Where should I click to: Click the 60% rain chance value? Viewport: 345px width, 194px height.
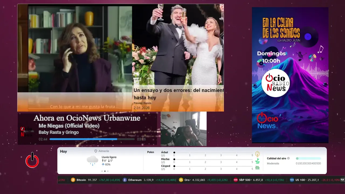pyautogui.click(x=108, y=164)
